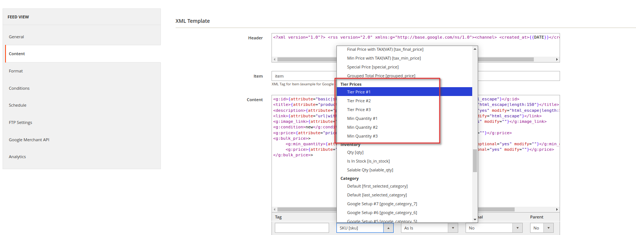This screenshot has height=235, width=636.
Task: Select Min Quantity #1 option
Action: click(404, 118)
